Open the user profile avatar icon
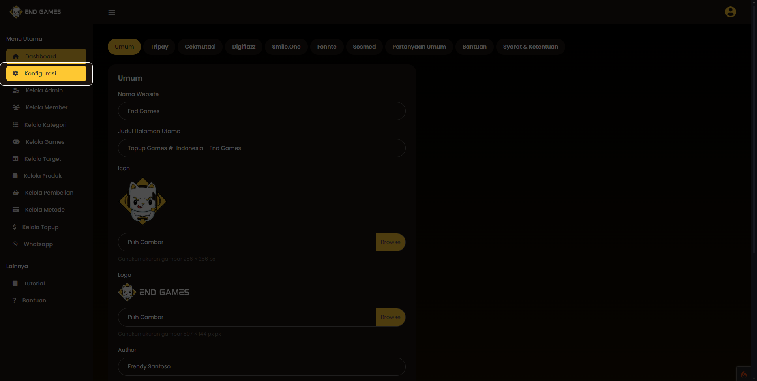Viewport: 757px width, 381px height. (x=730, y=12)
